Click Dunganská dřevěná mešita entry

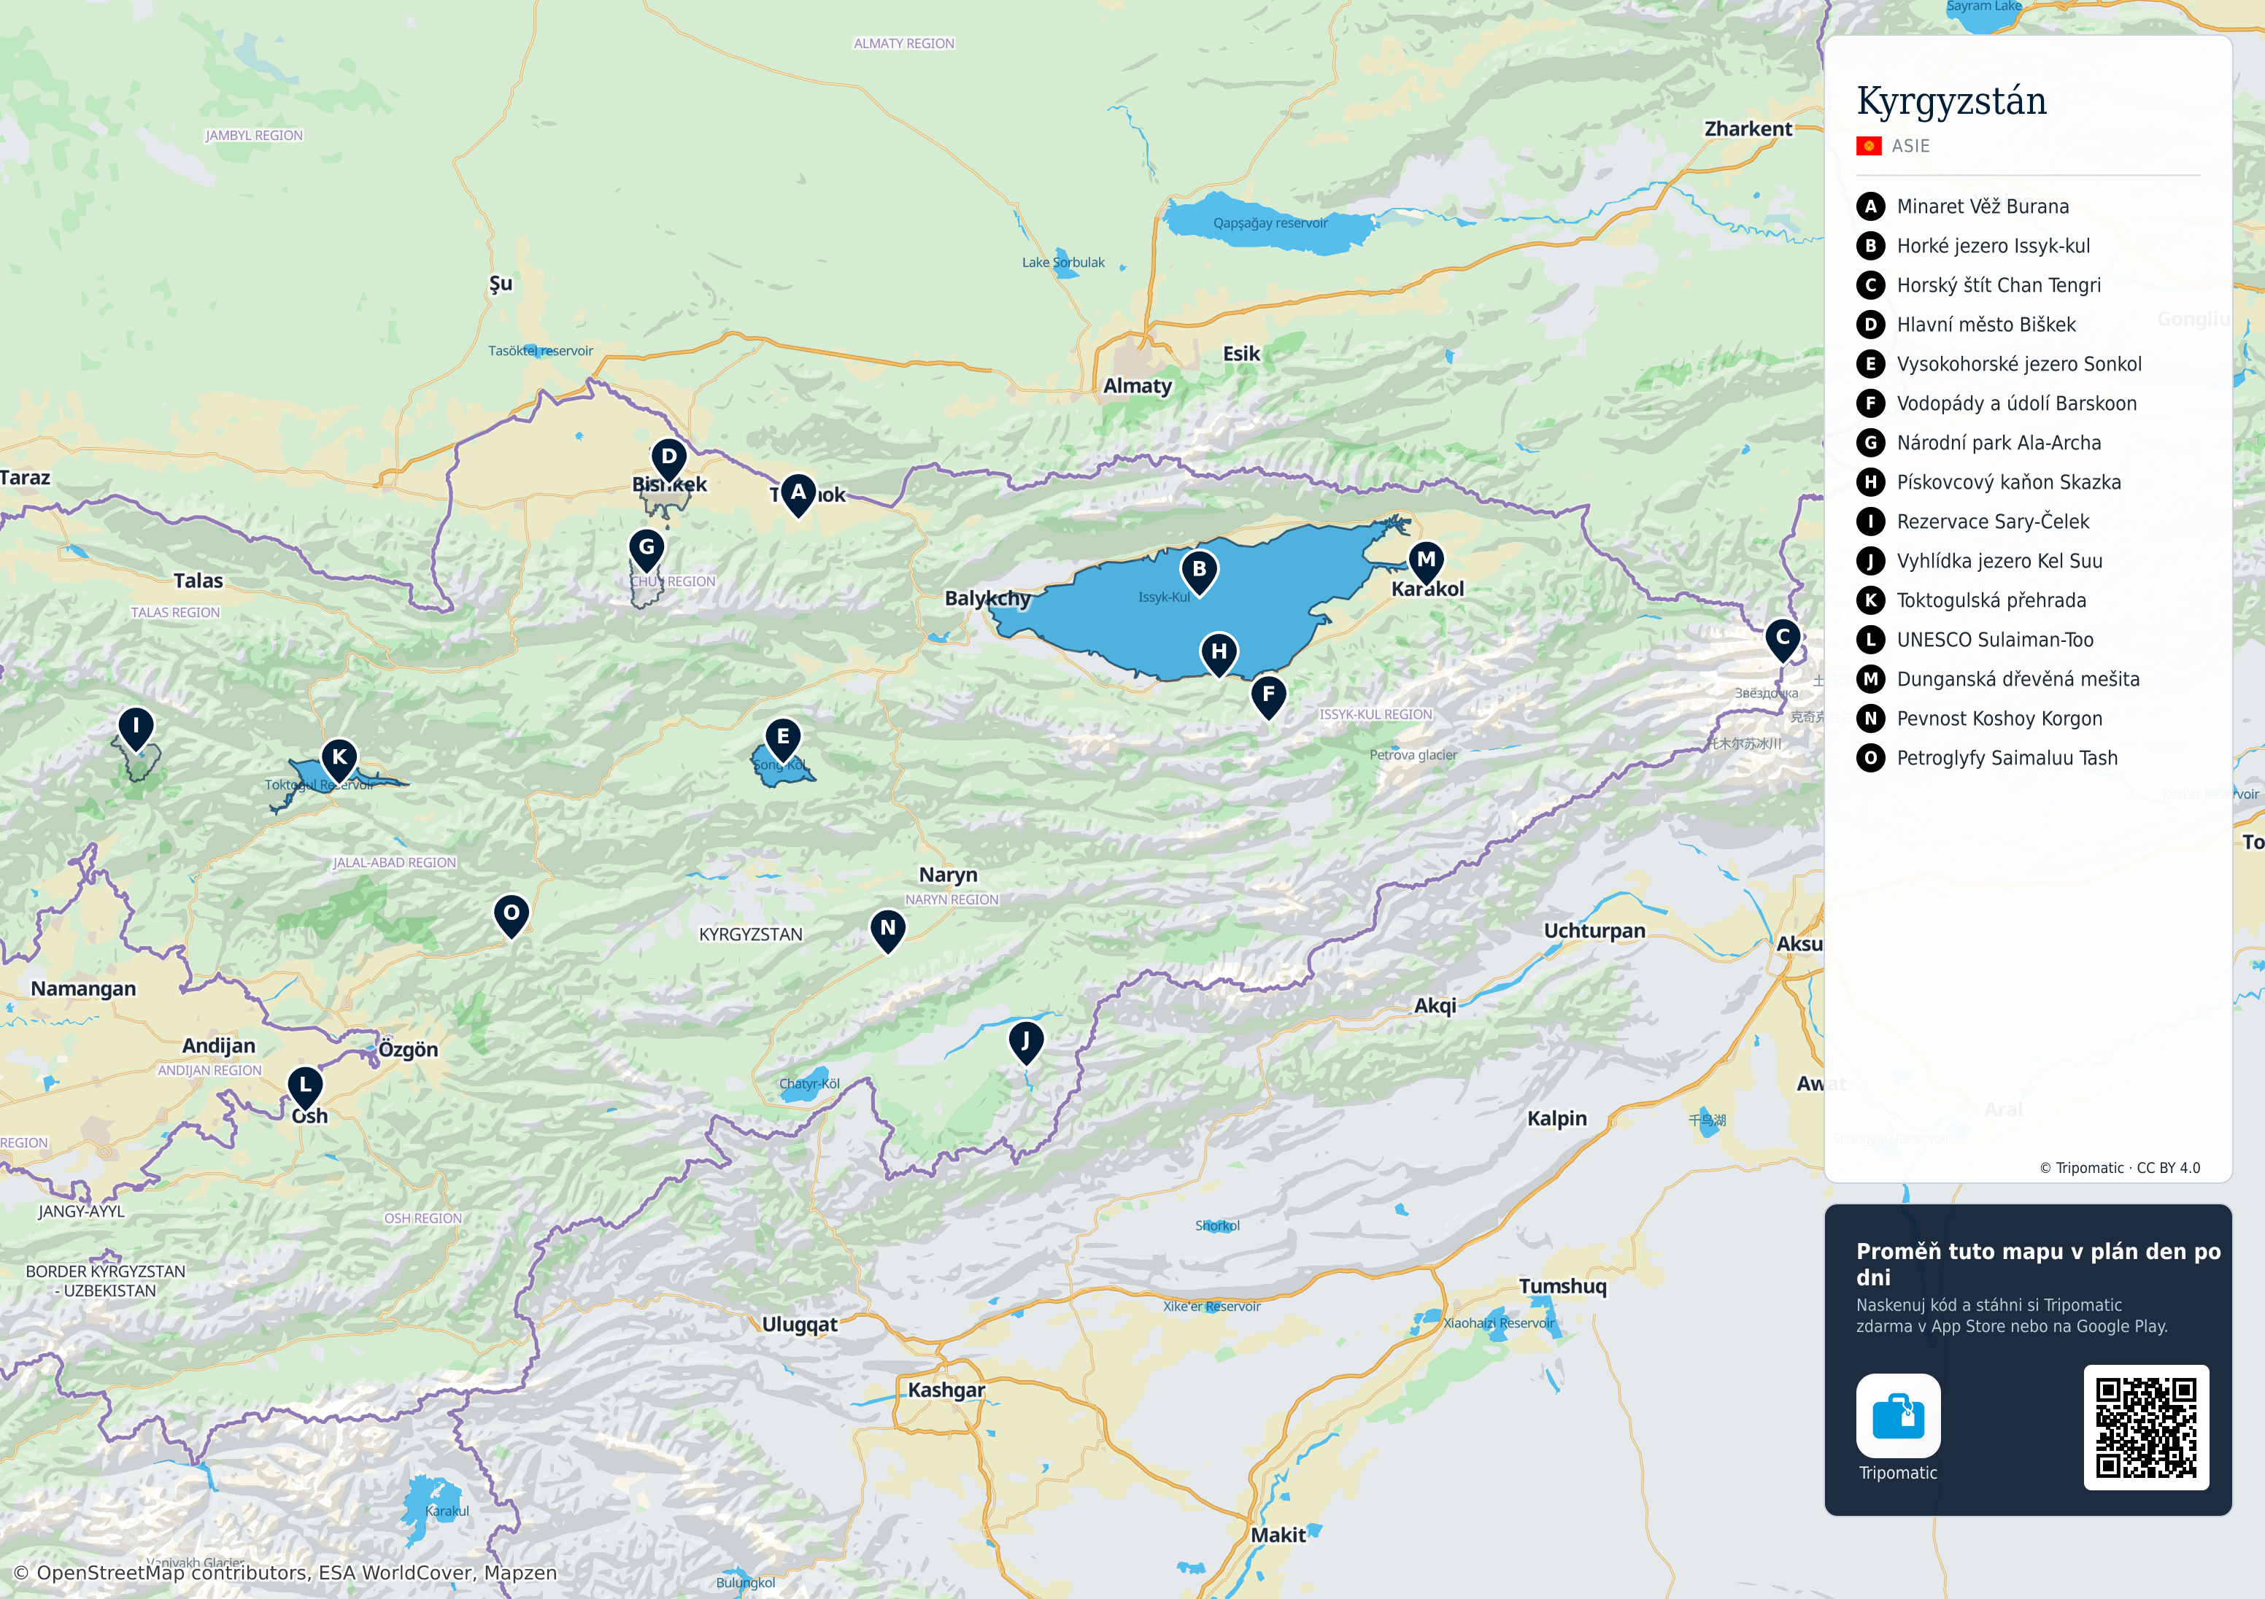tap(1998, 680)
